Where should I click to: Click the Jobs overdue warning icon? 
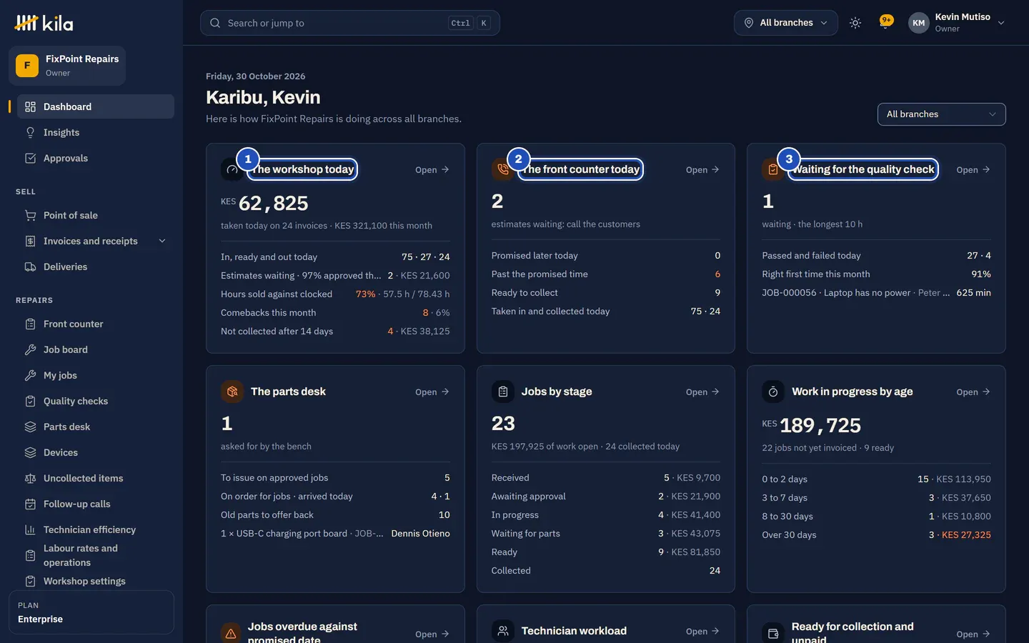[231, 634]
